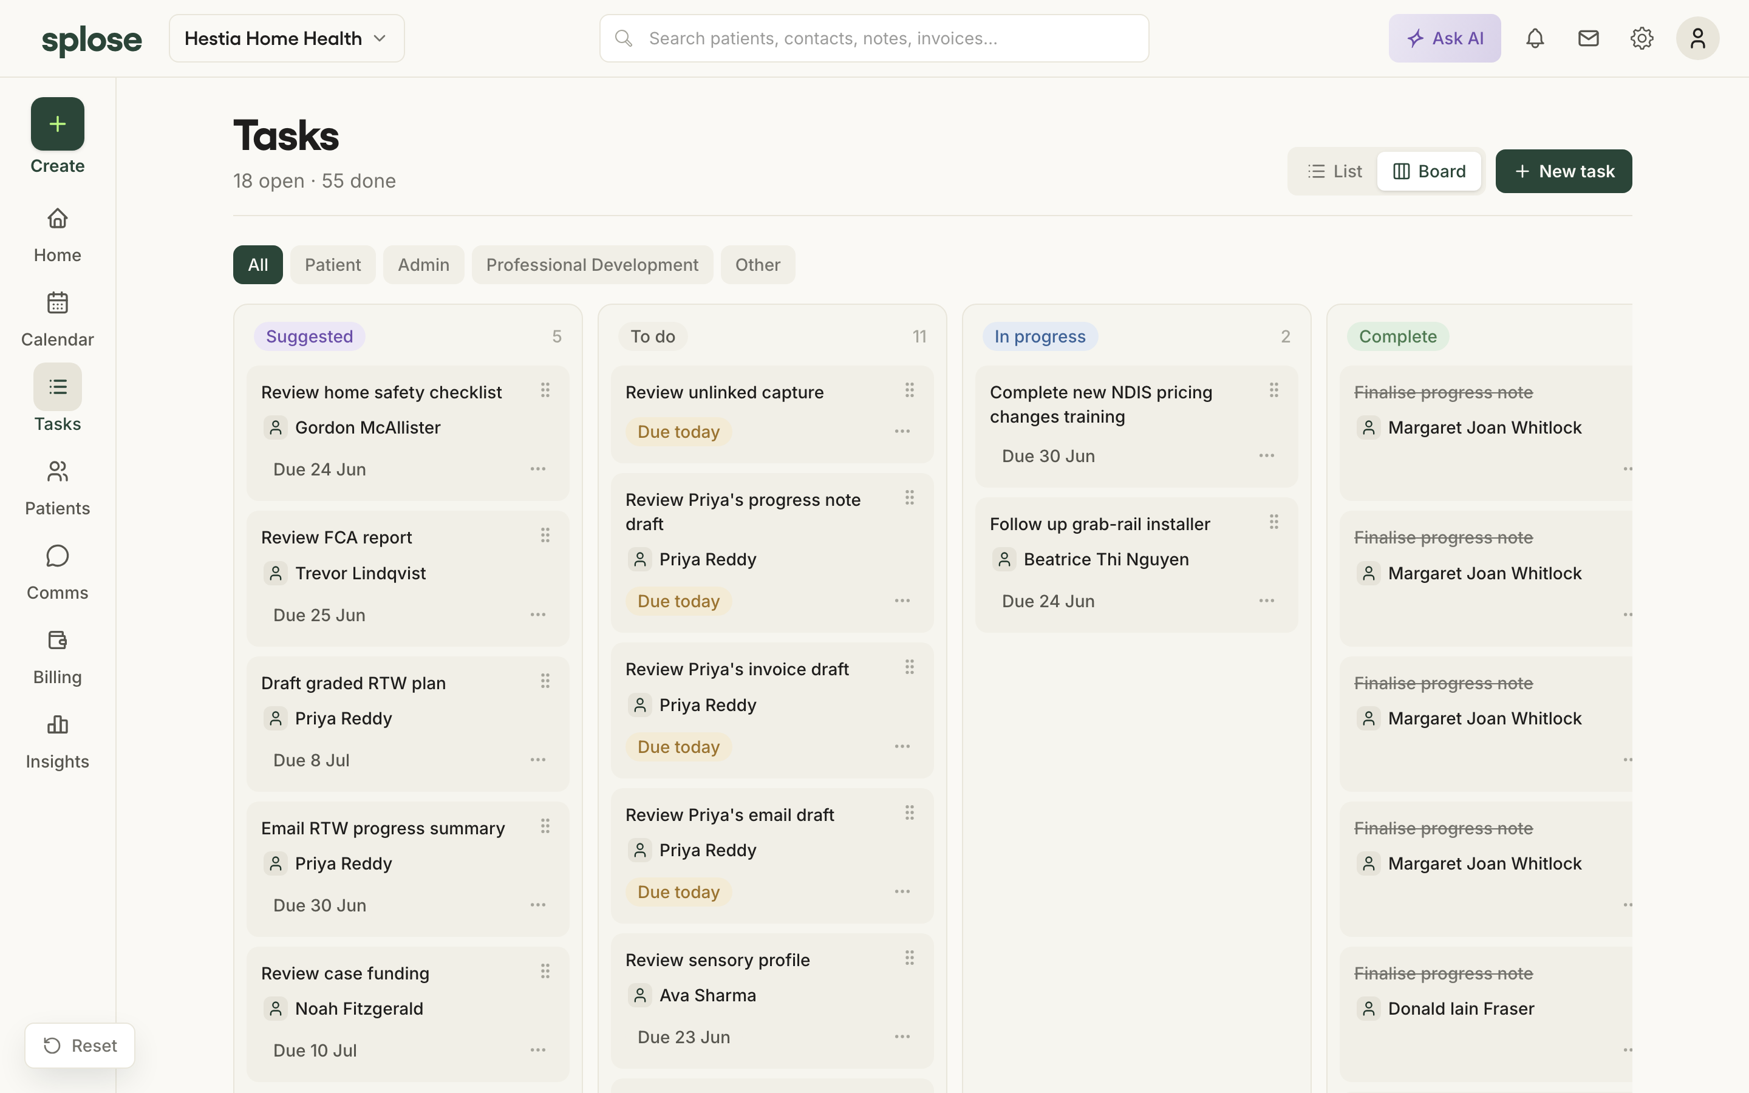Filter tasks by Professional Development
This screenshot has width=1749, height=1093.
[592, 265]
